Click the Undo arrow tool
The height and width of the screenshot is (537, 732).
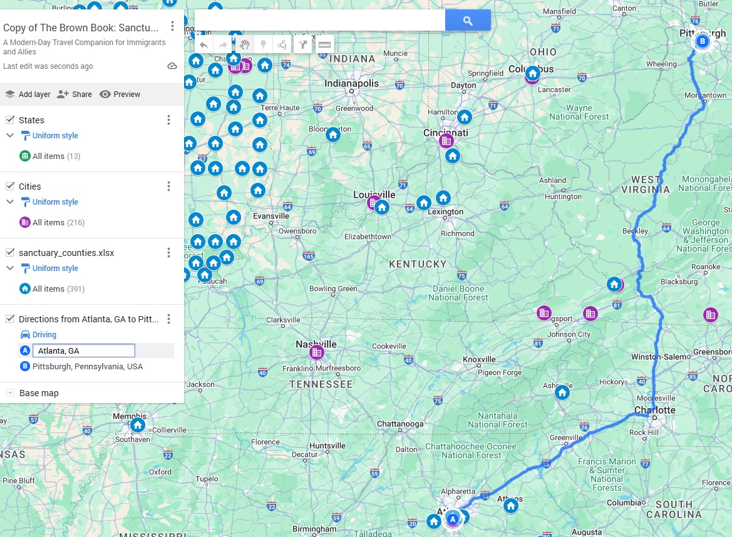(x=204, y=45)
